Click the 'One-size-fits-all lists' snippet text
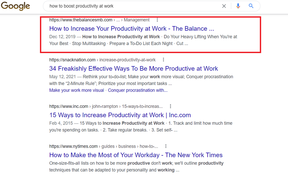This screenshot has height=178, width=288. coord(136,167)
